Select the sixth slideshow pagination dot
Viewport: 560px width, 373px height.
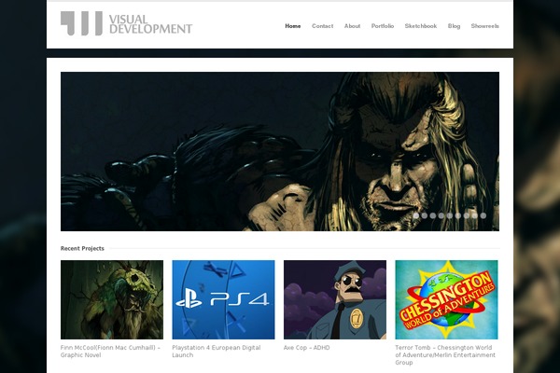tap(458, 215)
